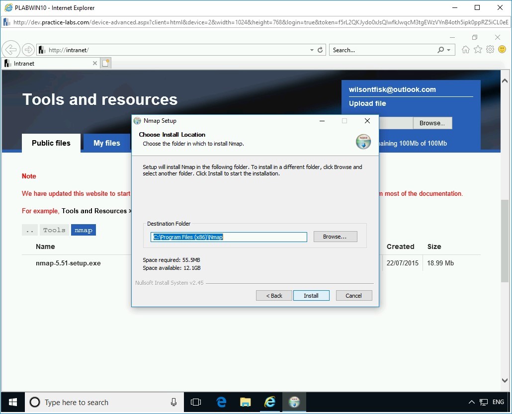The width and height of the screenshot is (512, 414).
Task: Click the back navigation arrow
Action: pyautogui.click(x=10, y=49)
